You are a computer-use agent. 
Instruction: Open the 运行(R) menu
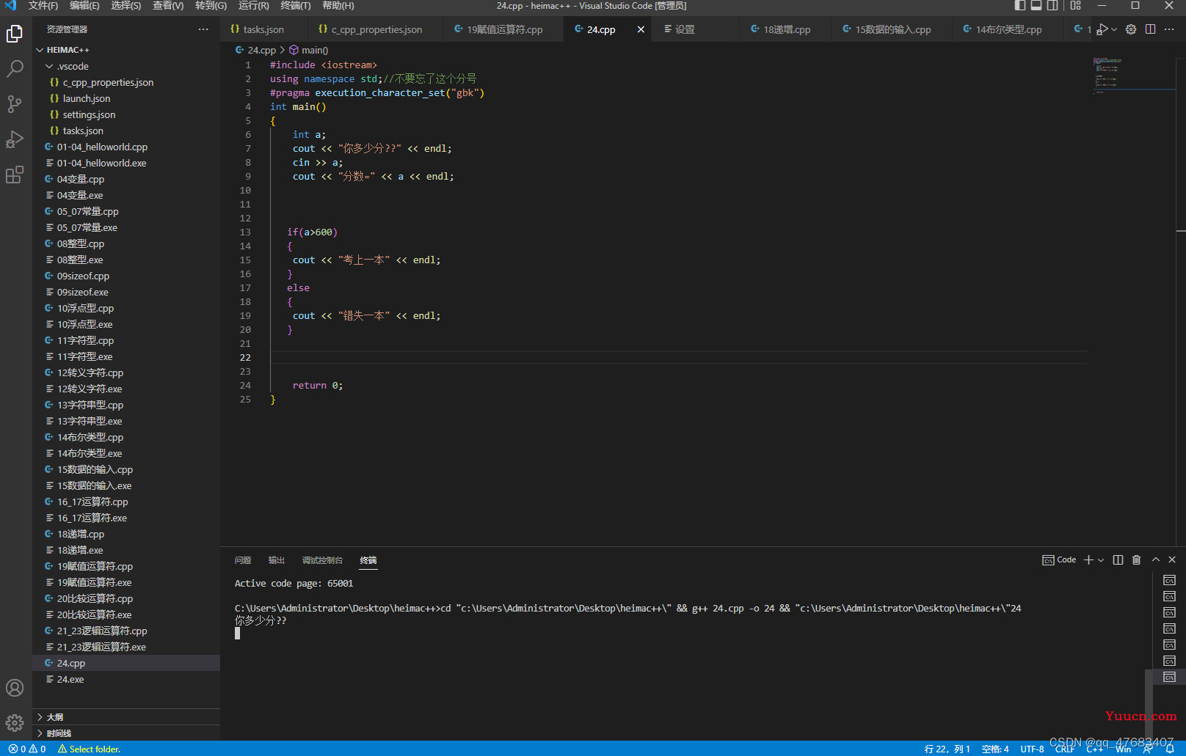pyautogui.click(x=254, y=6)
